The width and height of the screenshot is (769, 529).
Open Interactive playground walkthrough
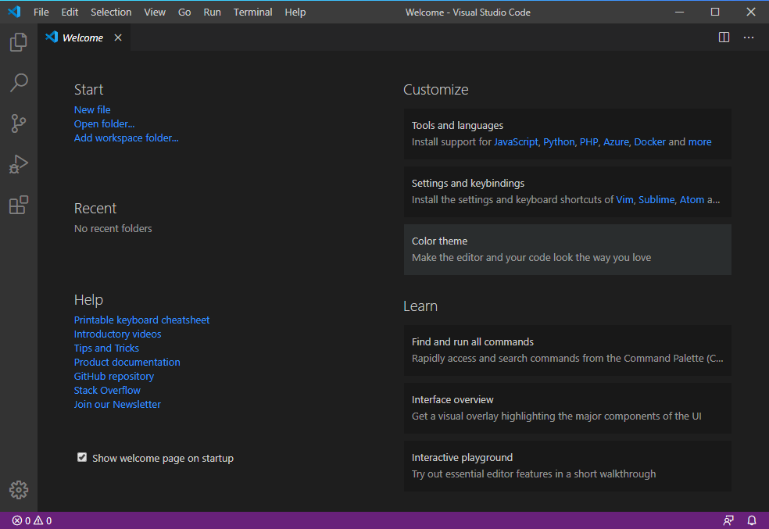[x=567, y=466]
